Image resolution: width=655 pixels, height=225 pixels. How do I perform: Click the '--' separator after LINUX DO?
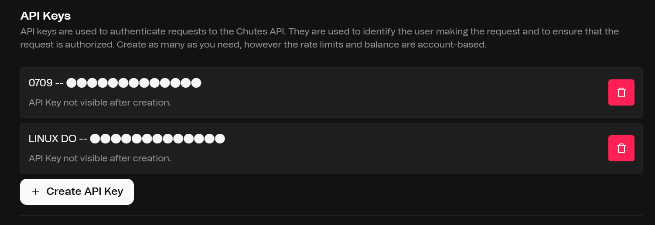83,139
